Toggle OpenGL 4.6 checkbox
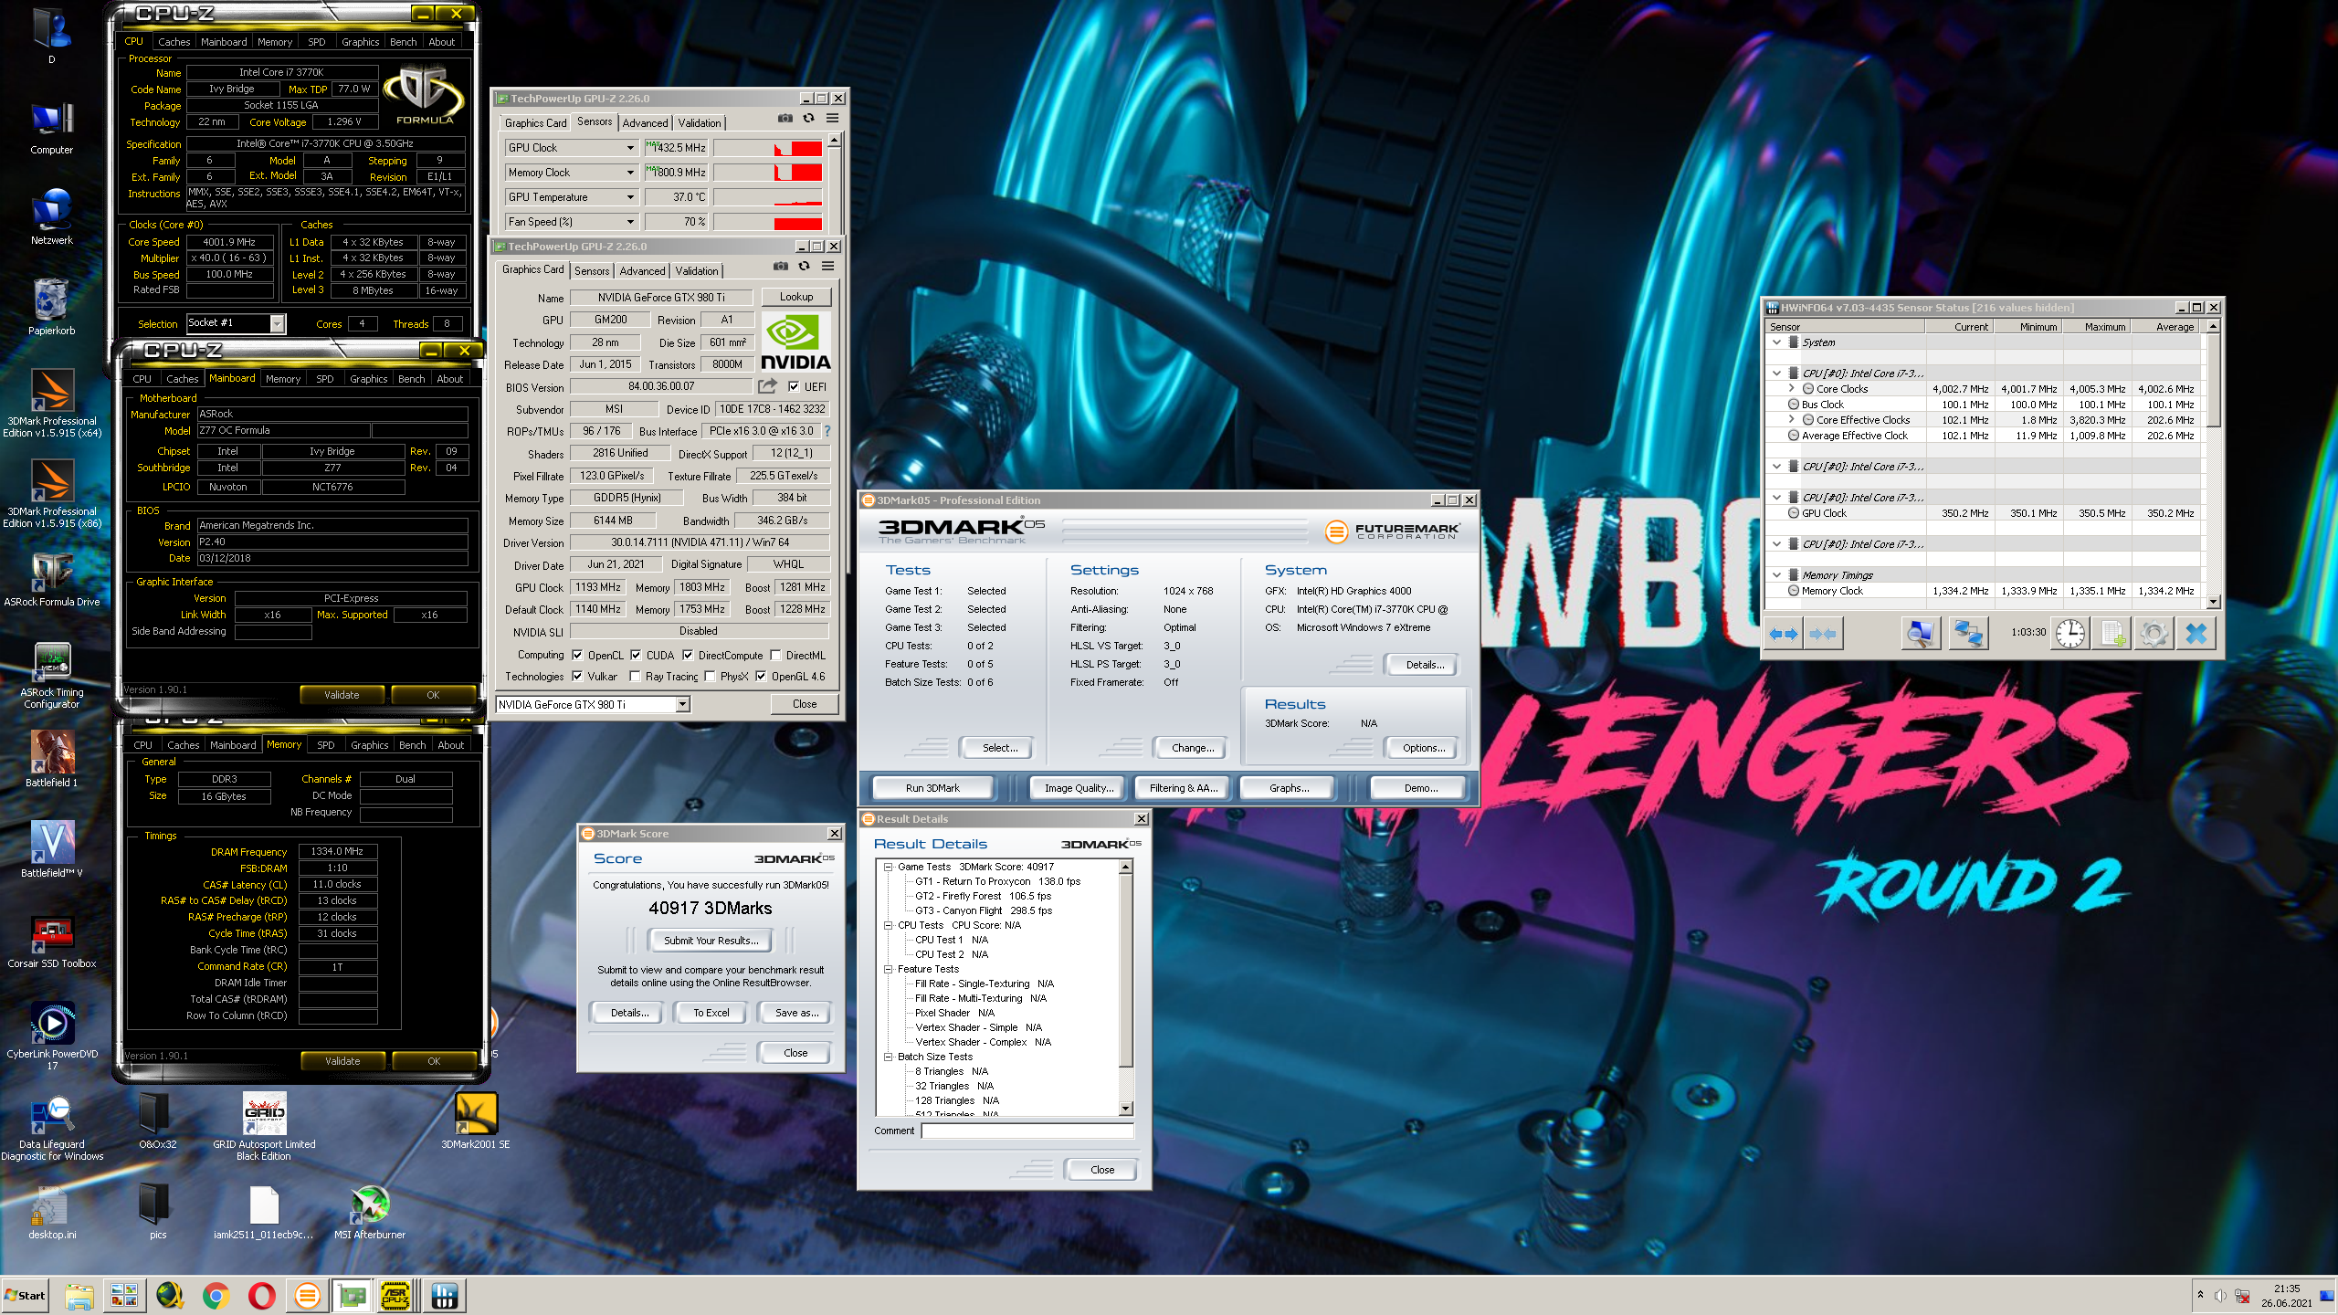 pyautogui.click(x=761, y=677)
